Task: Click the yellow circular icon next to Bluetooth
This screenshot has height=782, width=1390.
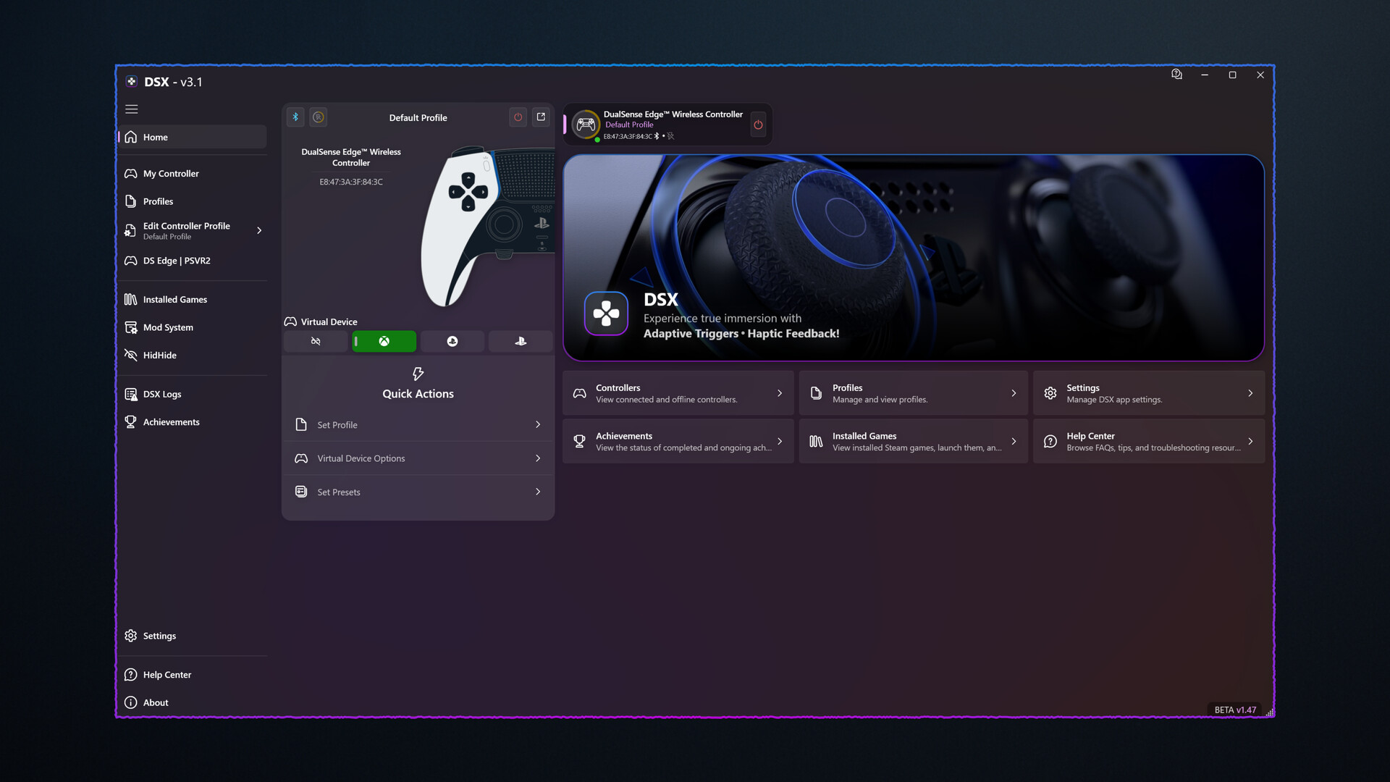Action: (318, 117)
